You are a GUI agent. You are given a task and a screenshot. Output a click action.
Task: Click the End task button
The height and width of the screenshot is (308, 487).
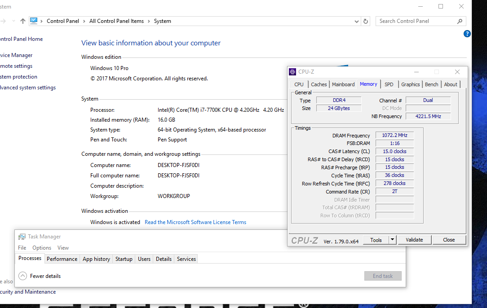point(383,276)
